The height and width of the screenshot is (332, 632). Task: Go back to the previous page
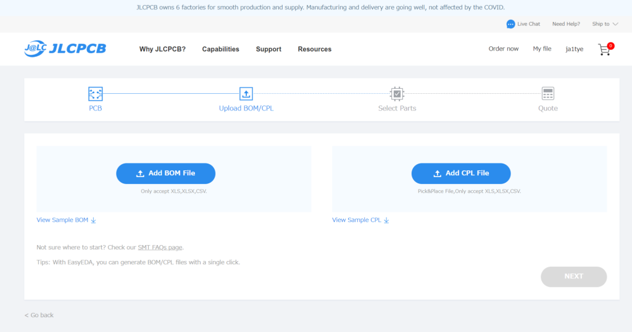(39, 315)
